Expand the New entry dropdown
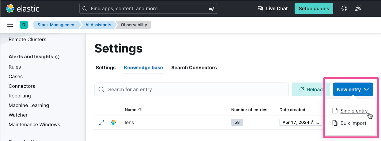This screenshot has width=381, height=141. coord(353,90)
